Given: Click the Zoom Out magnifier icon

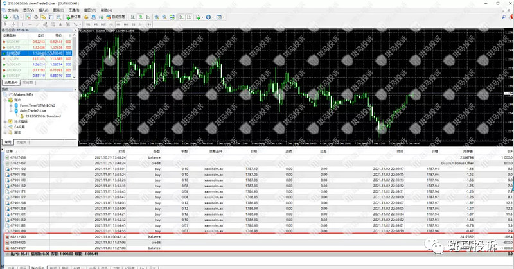Looking at the screenshot, I should 164,17.
